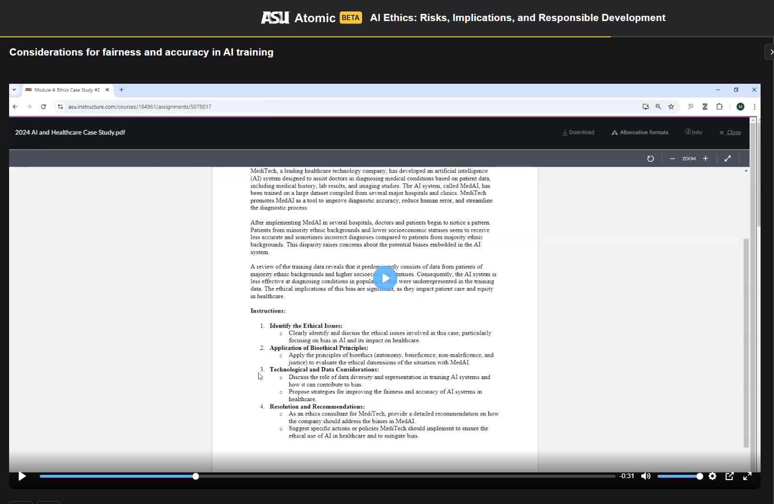
Task: Click "Technological and Data Considerations:" heading
Action: (x=324, y=370)
